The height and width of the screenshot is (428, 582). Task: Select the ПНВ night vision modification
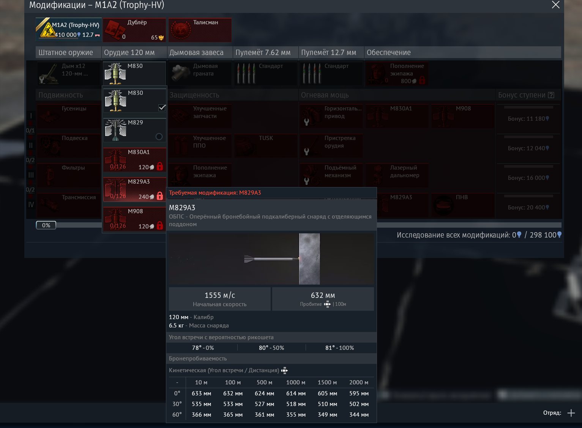click(463, 205)
